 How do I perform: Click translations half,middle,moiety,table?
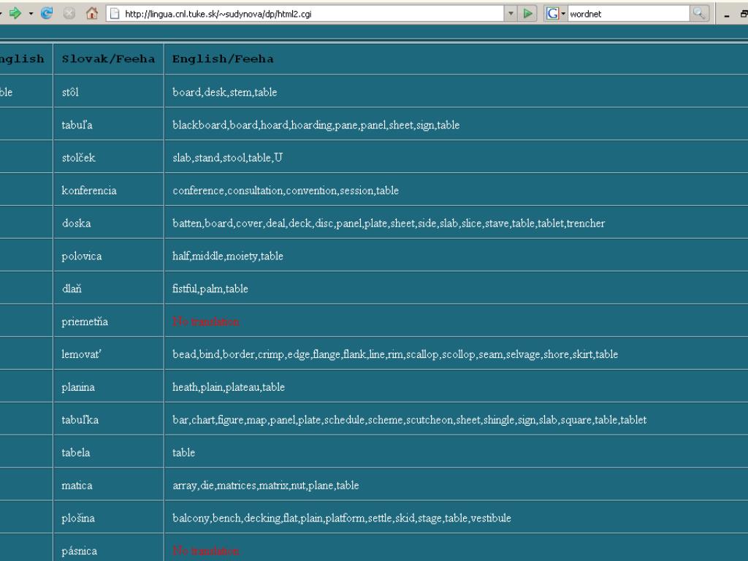click(228, 256)
